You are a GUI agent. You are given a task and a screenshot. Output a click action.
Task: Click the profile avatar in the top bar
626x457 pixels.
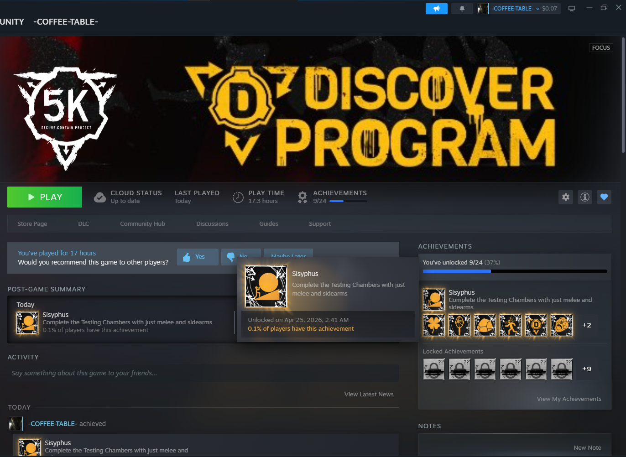pos(482,9)
